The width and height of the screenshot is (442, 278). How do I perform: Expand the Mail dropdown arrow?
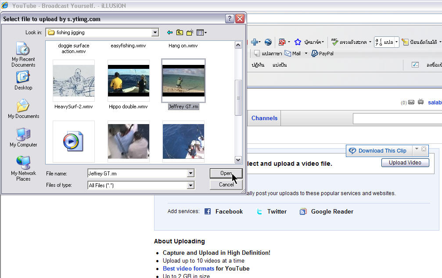point(306,53)
